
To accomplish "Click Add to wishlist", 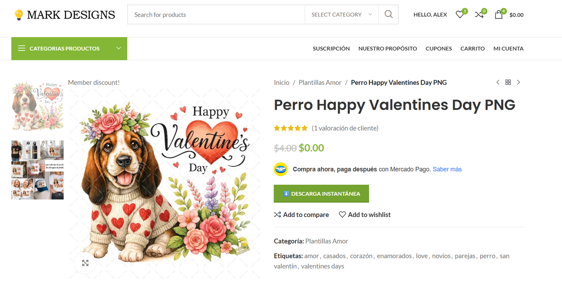I will [x=365, y=215].
